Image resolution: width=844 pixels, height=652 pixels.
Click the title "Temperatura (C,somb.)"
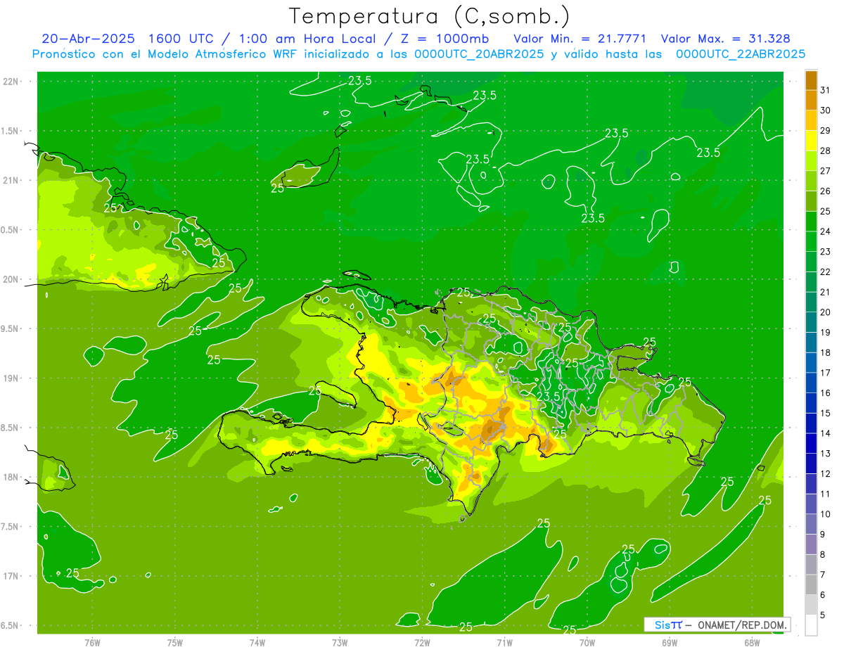pyautogui.click(x=429, y=16)
